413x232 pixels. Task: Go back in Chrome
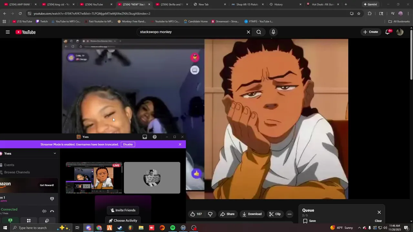pyautogui.click(x=5, y=14)
